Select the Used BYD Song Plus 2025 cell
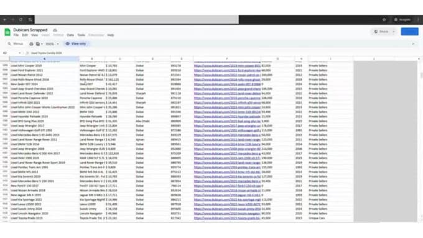Image resolution: width=423 pixels, height=238 pixels. point(44,121)
